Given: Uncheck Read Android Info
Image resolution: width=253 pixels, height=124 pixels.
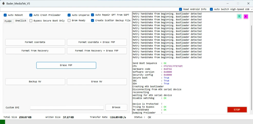Looking at the screenshot, I should point(180,9).
